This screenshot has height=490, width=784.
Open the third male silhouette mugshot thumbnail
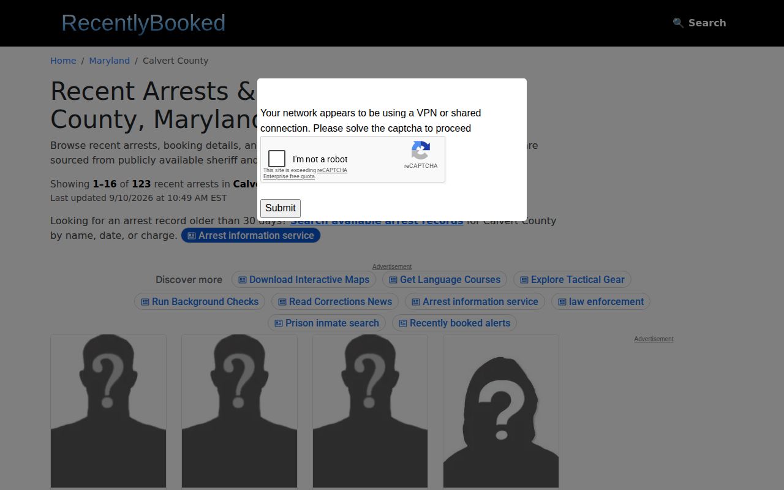370,411
